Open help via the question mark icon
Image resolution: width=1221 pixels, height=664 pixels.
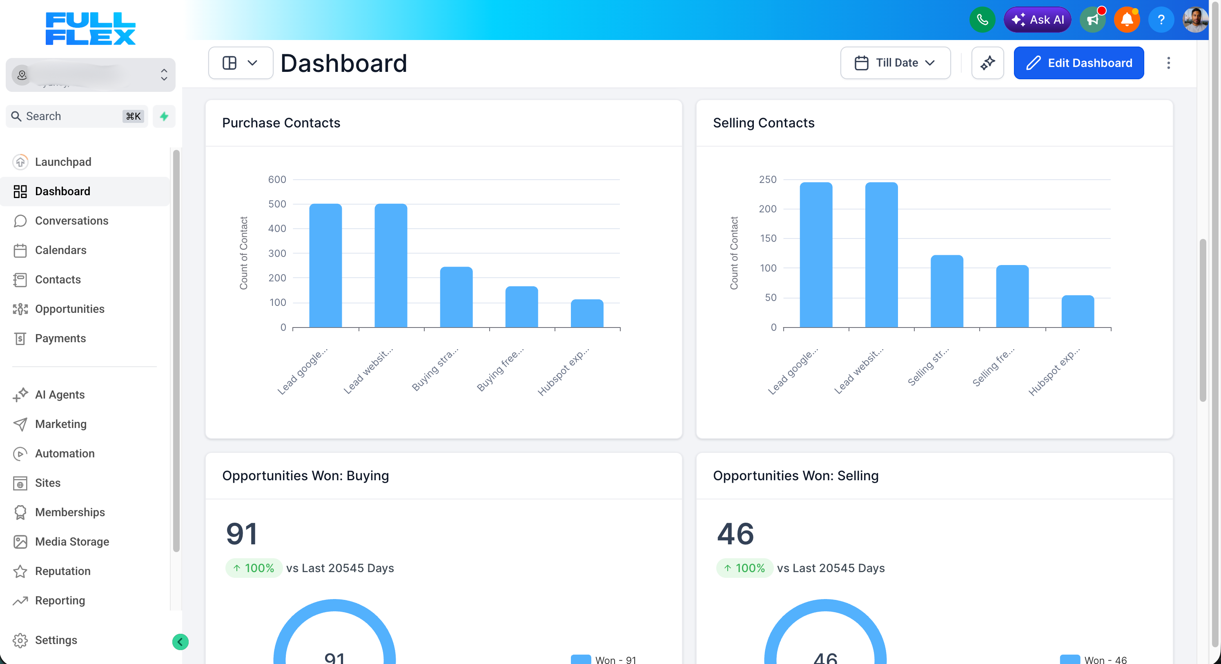pos(1161,20)
